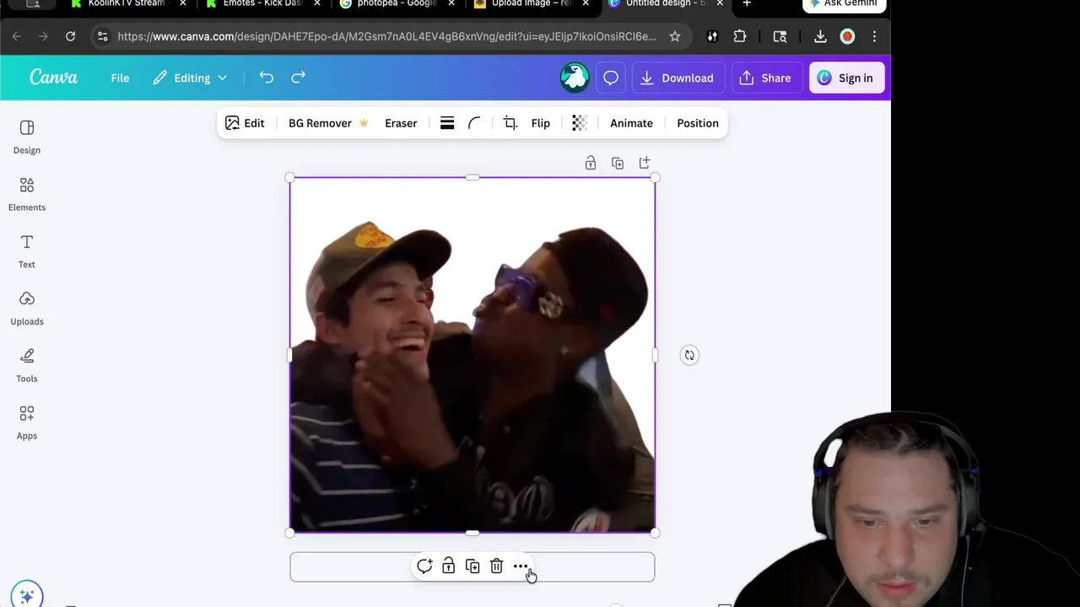Click the site info icon in address bar
Viewport: 1080px width, 607px height.
(102, 36)
